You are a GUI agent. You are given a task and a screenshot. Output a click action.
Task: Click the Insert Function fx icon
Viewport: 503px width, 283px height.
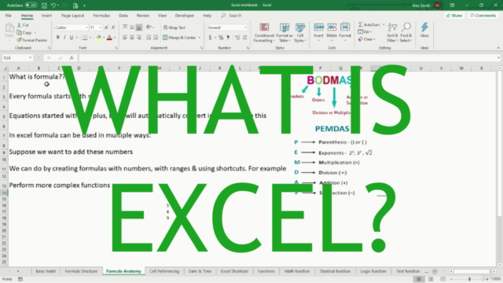point(72,58)
